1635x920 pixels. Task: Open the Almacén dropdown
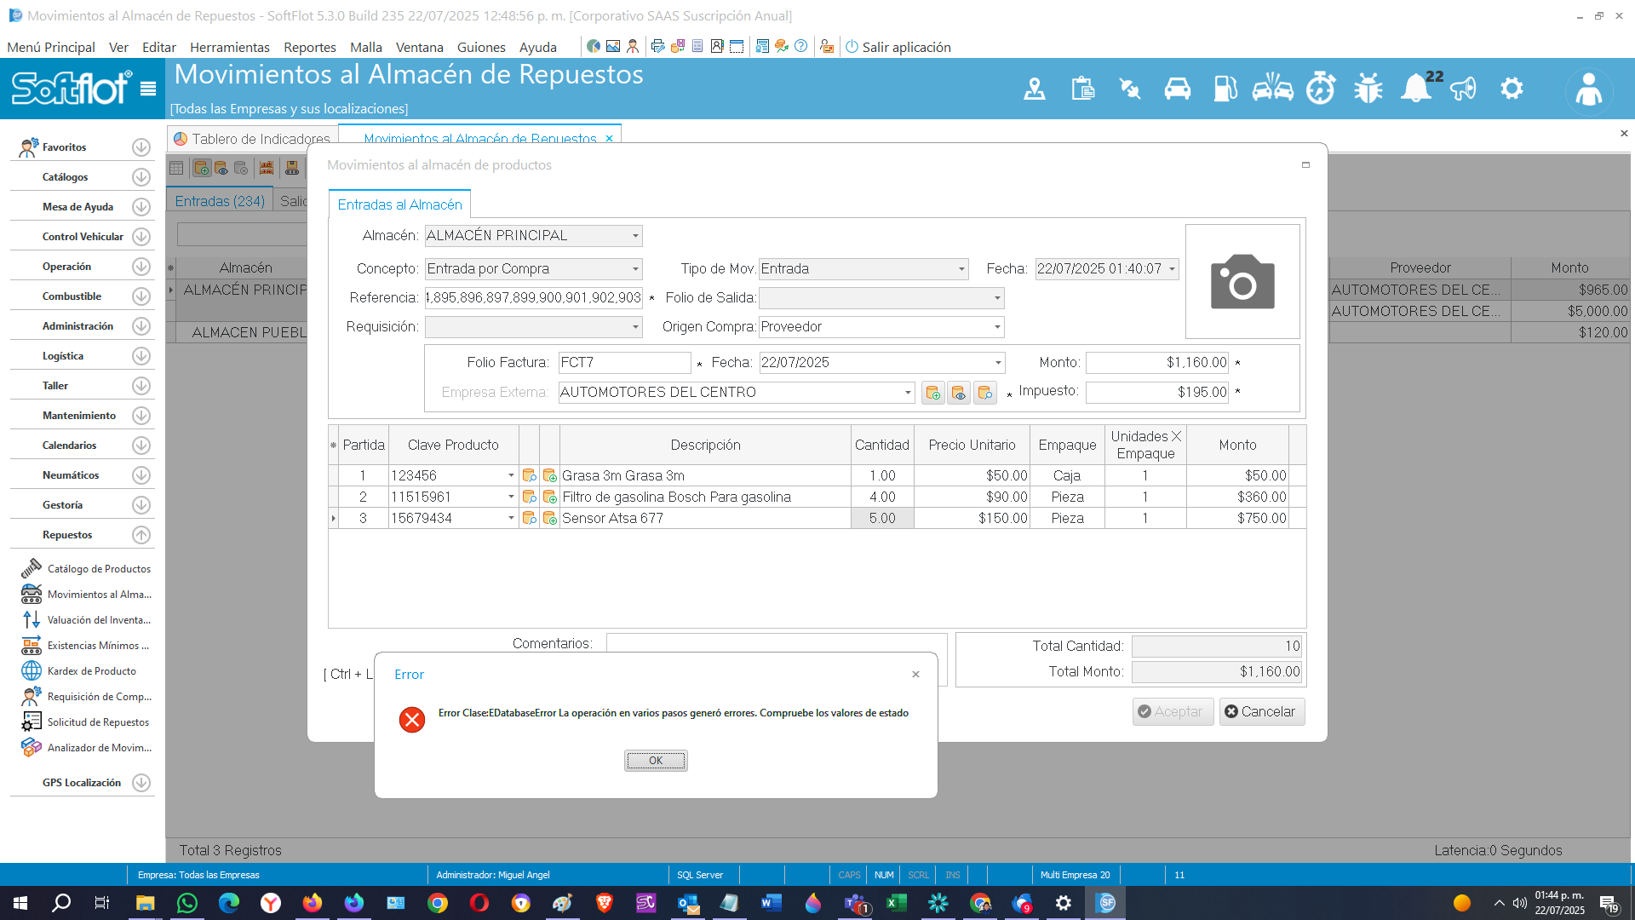635,236
